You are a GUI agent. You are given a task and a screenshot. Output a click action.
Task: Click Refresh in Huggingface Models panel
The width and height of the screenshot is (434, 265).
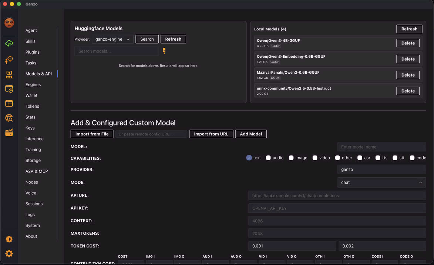173,39
